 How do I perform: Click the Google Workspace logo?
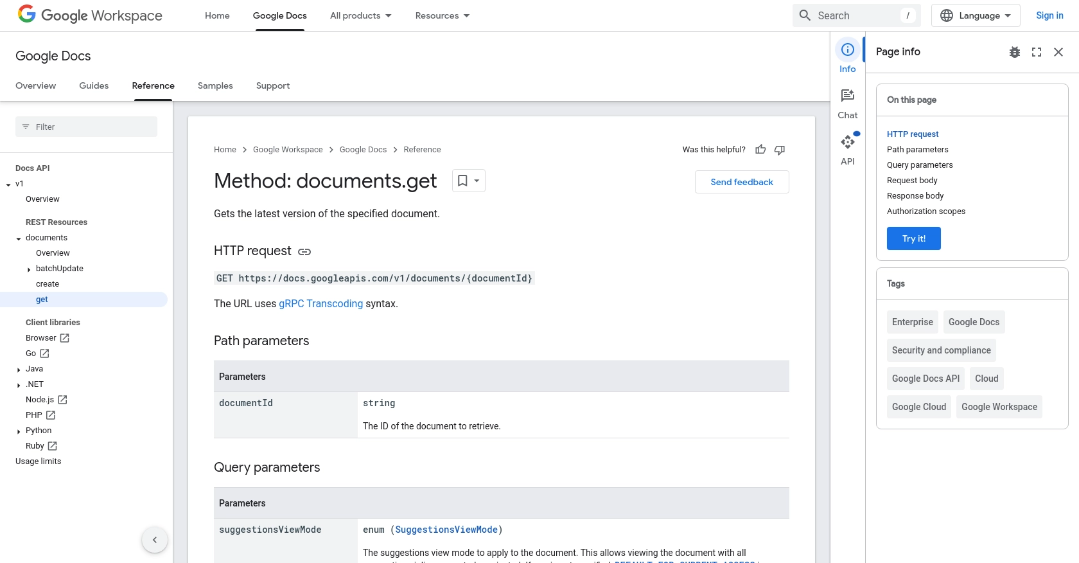(x=90, y=15)
